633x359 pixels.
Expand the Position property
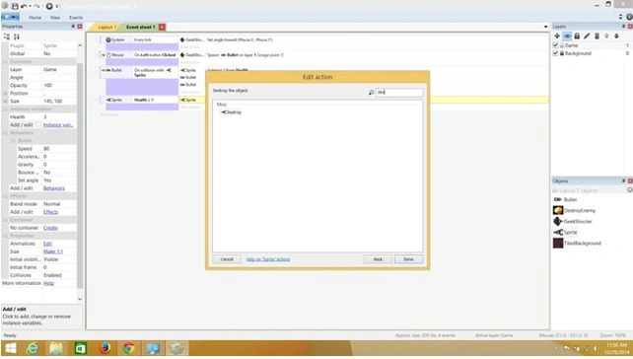point(5,94)
